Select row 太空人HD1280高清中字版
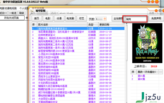 tap(78, 60)
